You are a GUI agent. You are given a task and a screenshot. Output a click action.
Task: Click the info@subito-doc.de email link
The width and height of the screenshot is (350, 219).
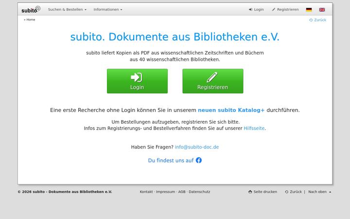click(197, 147)
